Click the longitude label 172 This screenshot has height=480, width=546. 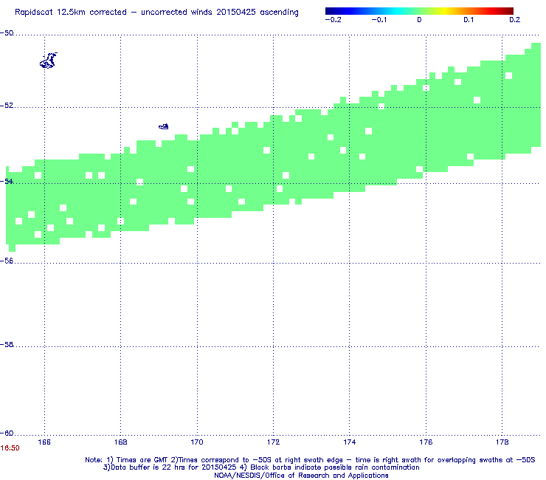(273, 442)
